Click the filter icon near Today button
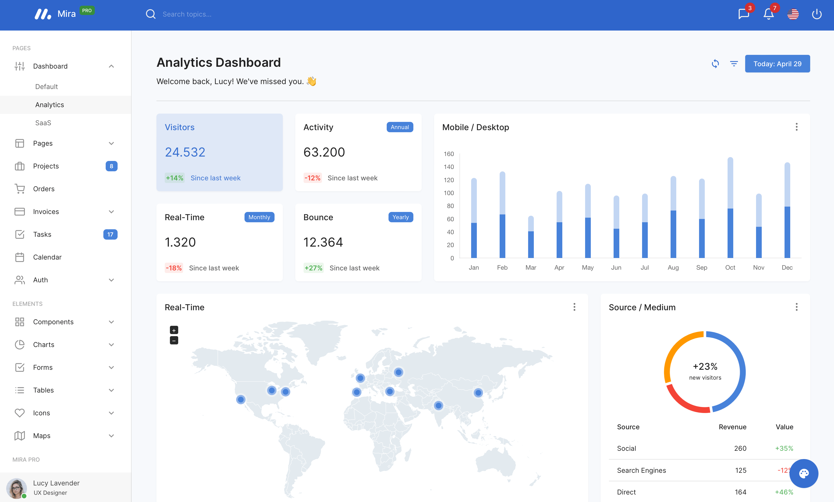The image size is (834, 502). (734, 63)
